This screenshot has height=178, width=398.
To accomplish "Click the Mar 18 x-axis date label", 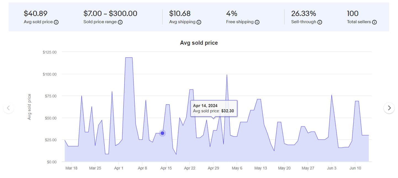I will 71,168.
